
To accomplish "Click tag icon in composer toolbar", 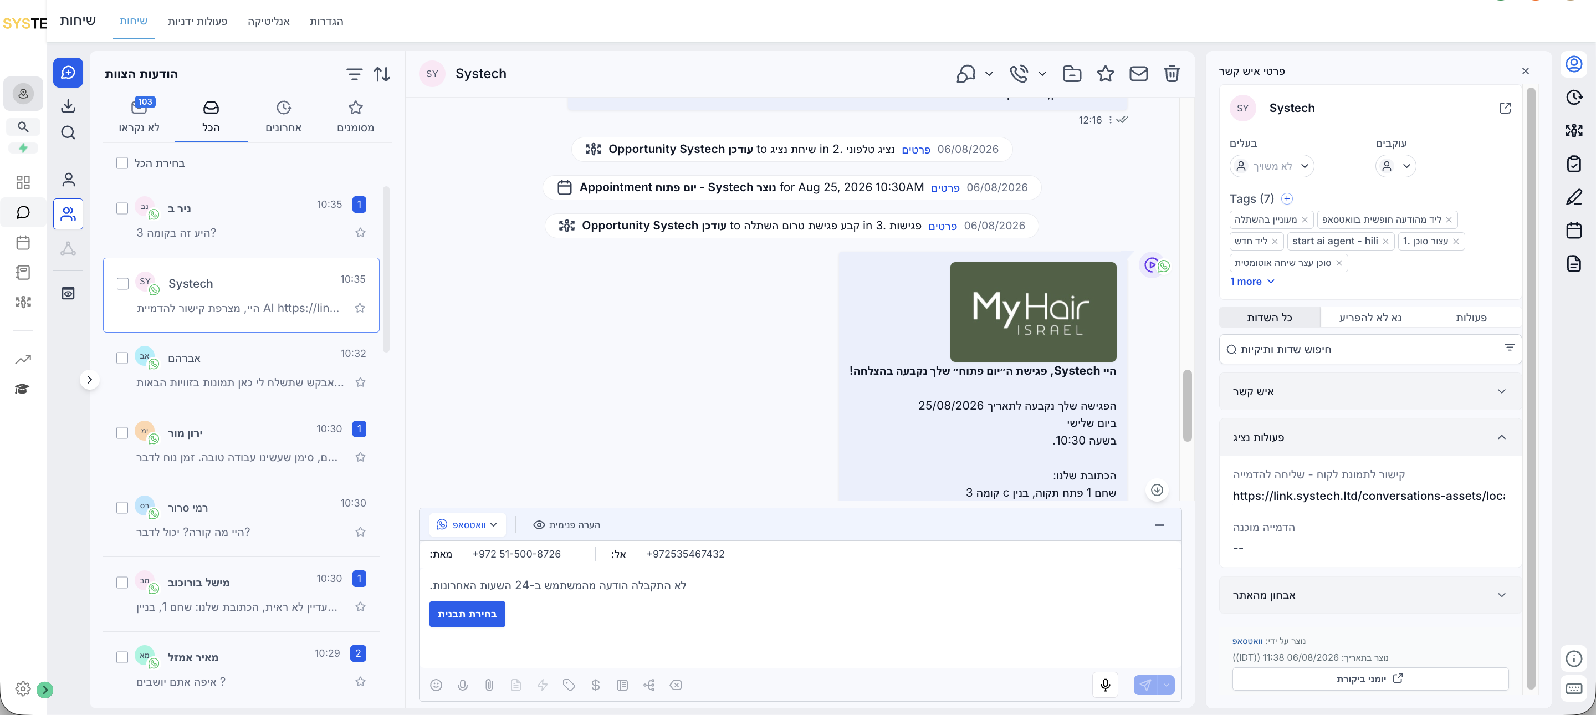I will tap(569, 685).
